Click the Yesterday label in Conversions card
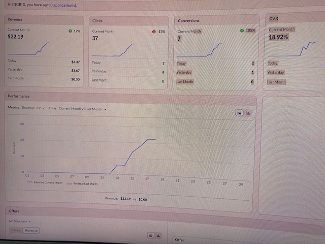This screenshot has height=244, width=325. (184, 73)
